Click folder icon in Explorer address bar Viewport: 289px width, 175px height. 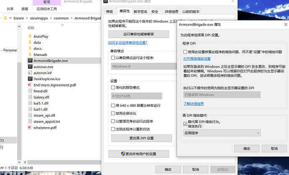coord(5,18)
